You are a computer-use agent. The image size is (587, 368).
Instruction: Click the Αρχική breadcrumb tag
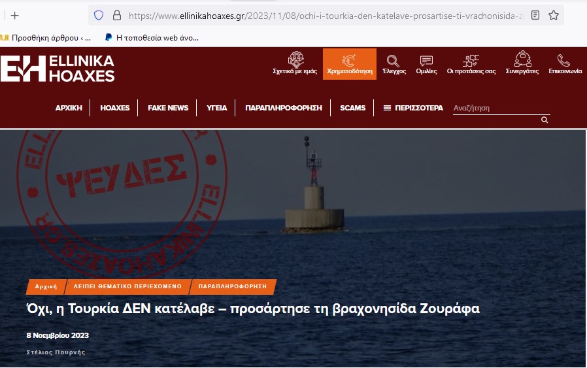(x=46, y=286)
